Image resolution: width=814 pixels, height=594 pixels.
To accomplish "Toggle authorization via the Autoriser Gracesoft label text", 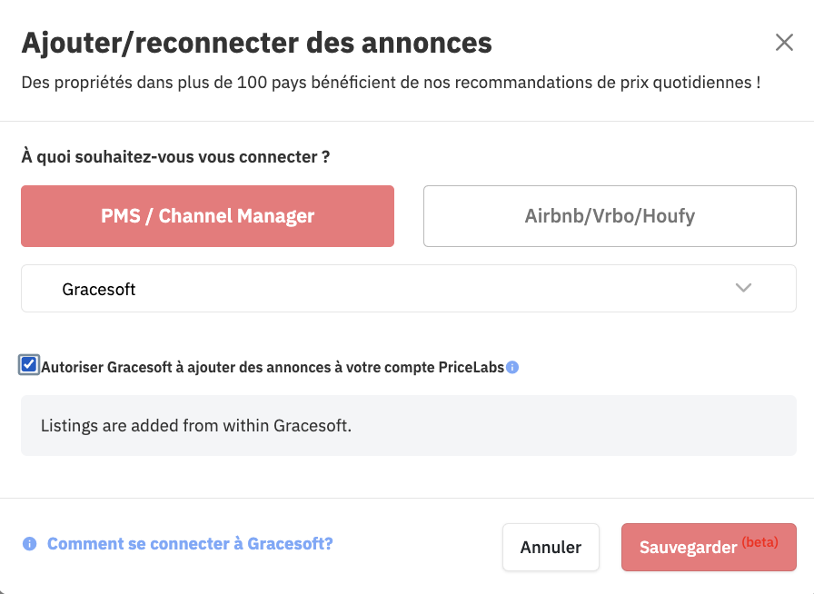I will (x=273, y=367).
